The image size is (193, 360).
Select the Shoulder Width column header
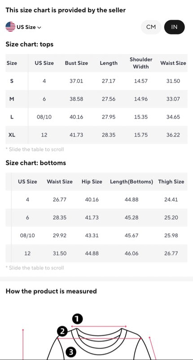tap(141, 63)
